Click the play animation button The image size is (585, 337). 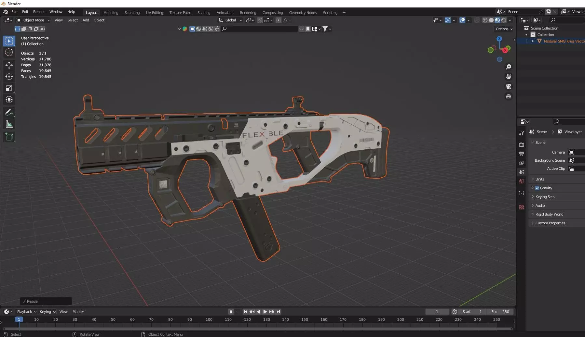pos(265,312)
